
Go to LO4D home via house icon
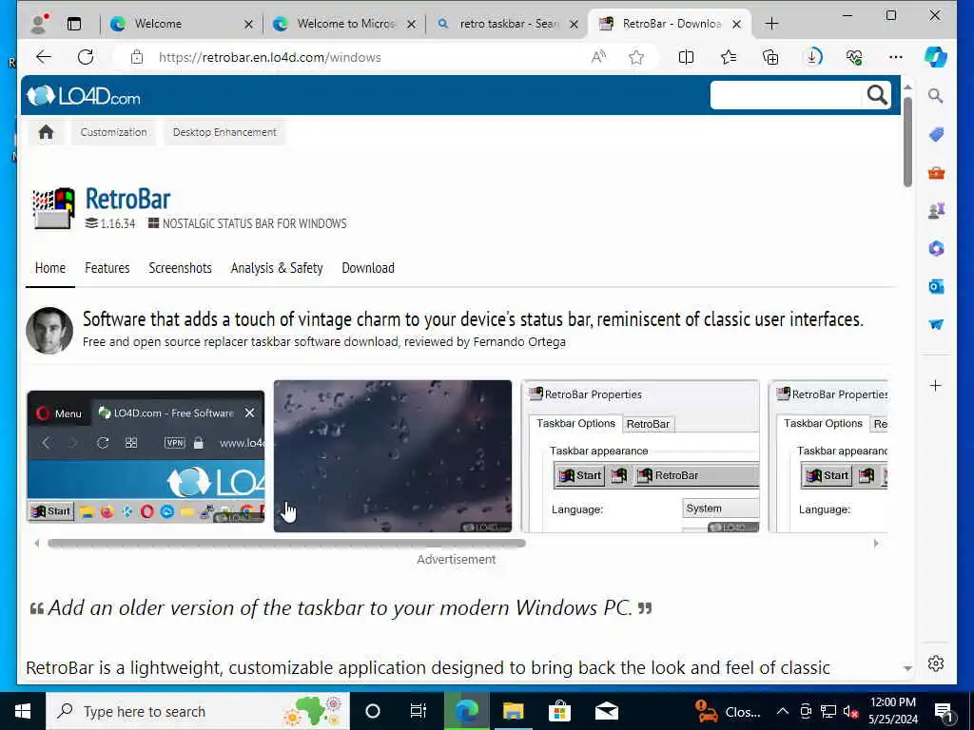46,132
